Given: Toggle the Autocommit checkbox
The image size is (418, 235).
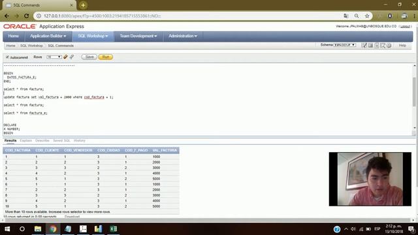Looking at the screenshot, I should [7, 57].
